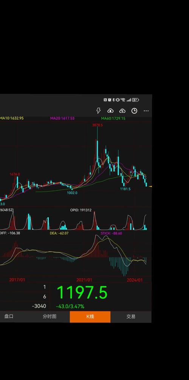Open the cloud lightning order icon

(x=110, y=111)
